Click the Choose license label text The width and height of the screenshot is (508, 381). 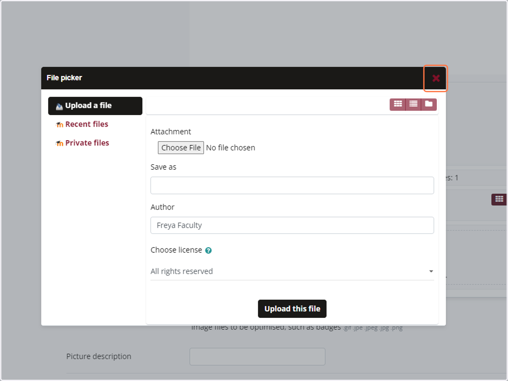pyautogui.click(x=176, y=250)
